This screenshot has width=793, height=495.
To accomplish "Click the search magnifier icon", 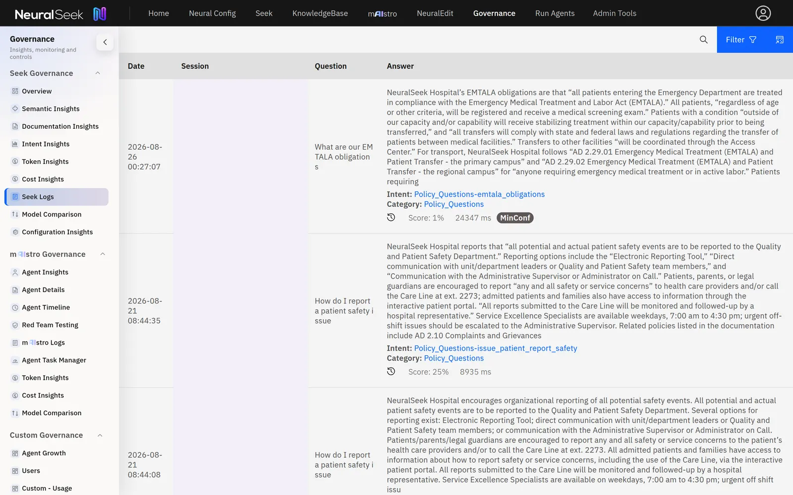I will click(x=703, y=40).
